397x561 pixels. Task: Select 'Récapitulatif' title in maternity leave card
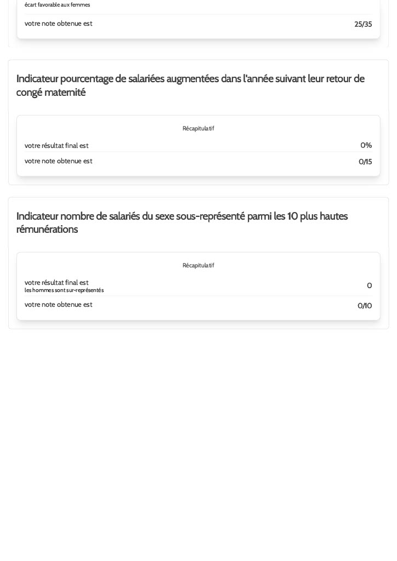click(198, 128)
